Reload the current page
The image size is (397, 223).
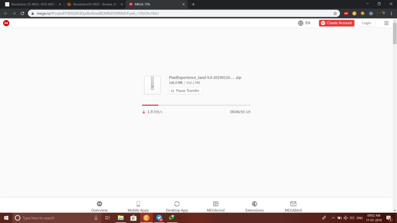pyautogui.click(x=22, y=13)
